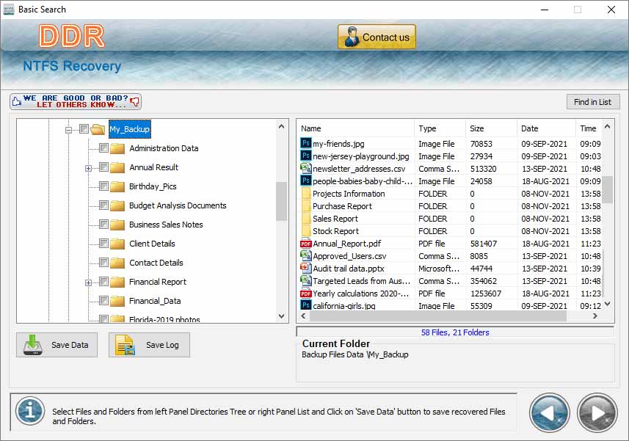Tick the Annual Result checkbox

point(103,167)
